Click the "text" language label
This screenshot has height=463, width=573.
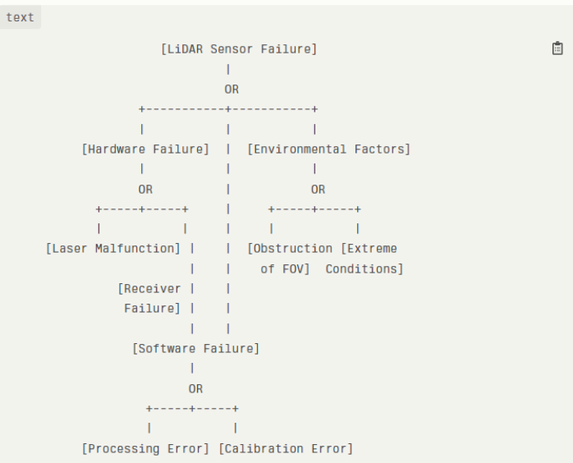(x=21, y=17)
